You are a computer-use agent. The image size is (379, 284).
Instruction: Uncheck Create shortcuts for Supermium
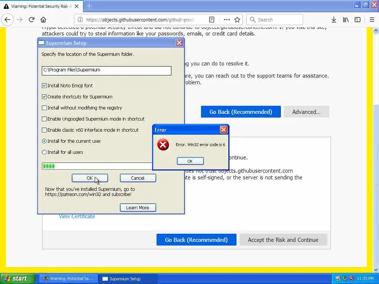click(44, 97)
